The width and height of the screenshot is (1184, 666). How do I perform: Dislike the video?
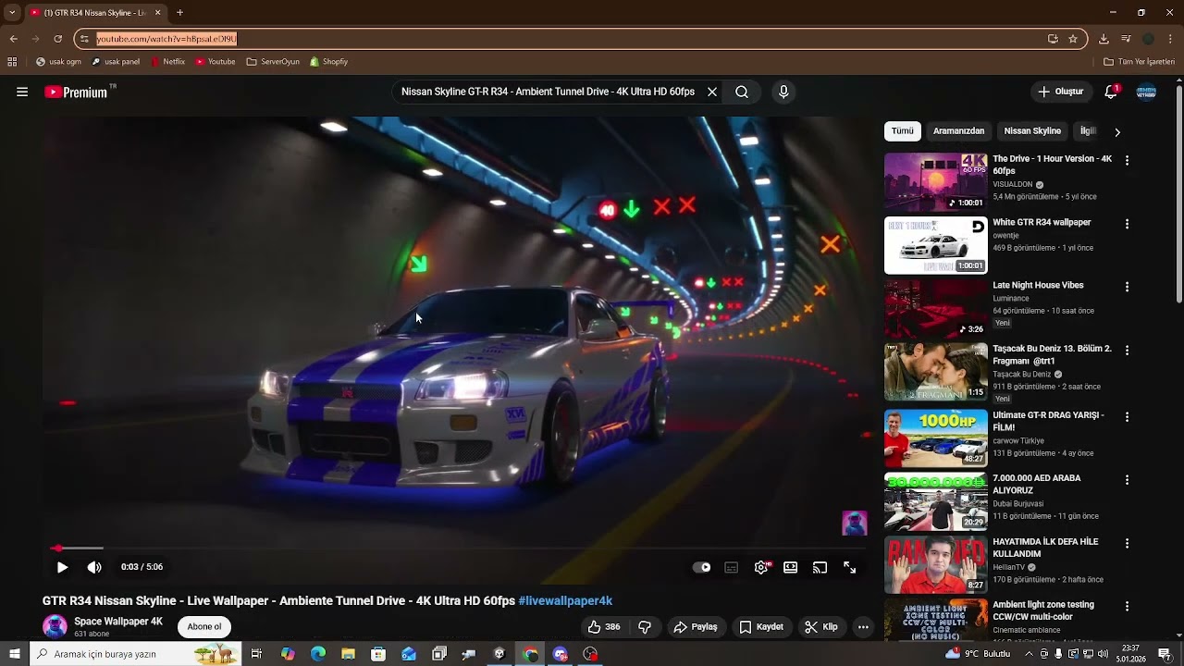coord(645,626)
